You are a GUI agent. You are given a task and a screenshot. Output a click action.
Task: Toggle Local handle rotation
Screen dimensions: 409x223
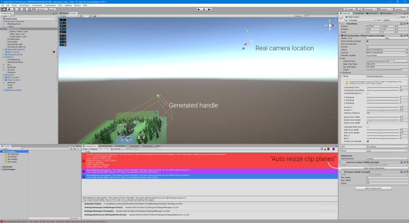51,9
